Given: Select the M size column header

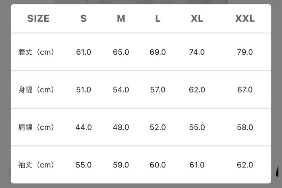Looking at the screenshot, I should (x=121, y=19).
